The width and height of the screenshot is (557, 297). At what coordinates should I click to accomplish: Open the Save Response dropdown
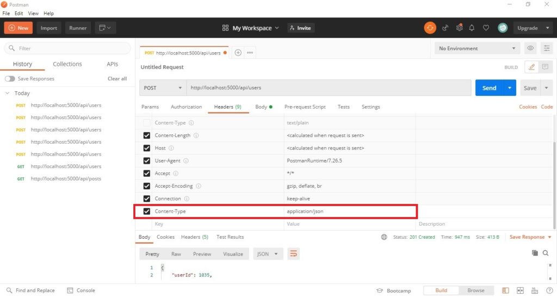[530, 237]
